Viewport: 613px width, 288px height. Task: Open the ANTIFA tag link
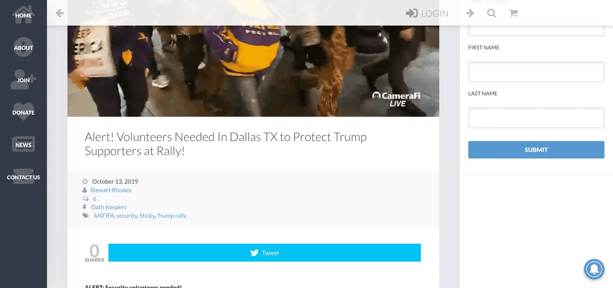(104, 216)
